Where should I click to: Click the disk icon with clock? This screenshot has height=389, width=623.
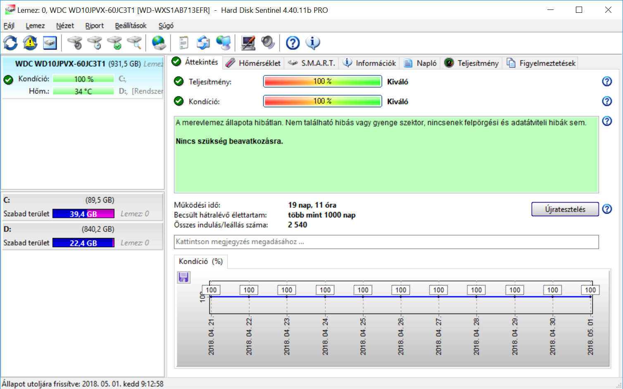click(95, 42)
